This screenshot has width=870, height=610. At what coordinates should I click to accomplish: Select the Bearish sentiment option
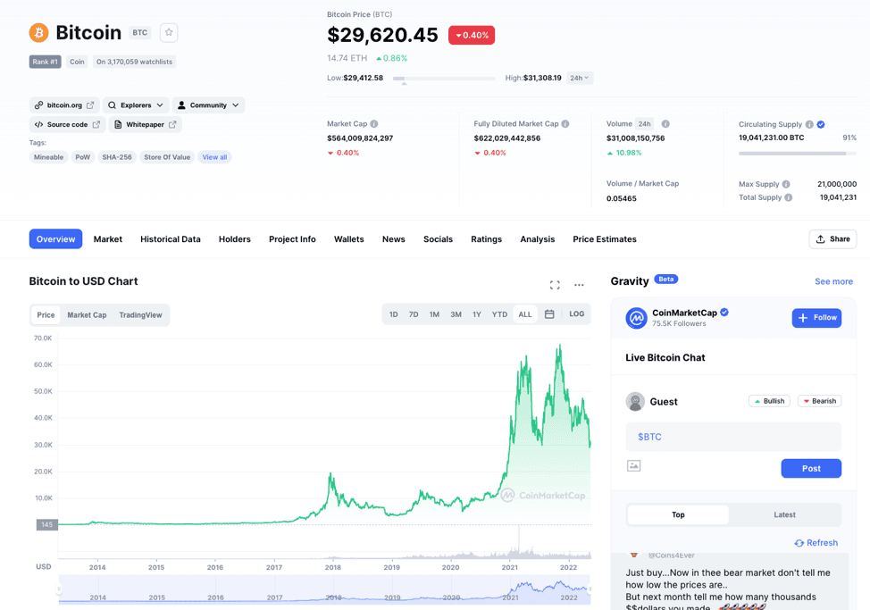(x=819, y=401)
